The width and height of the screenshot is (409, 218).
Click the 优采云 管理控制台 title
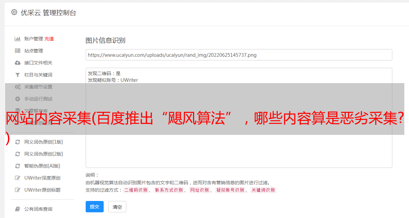click(x=48, y=13)
